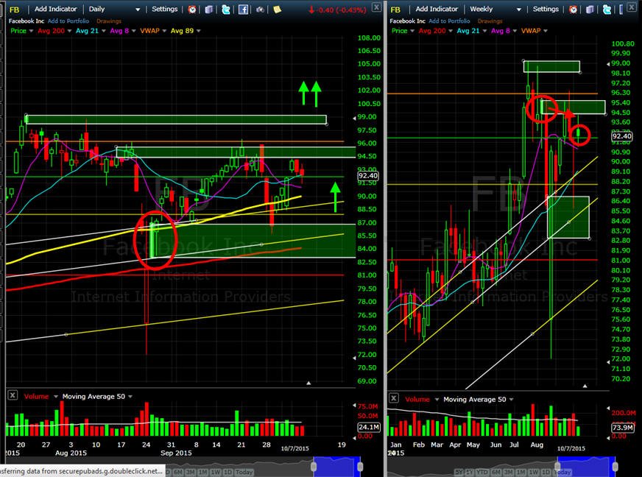This screenshot has width=642, height=477.
Task: Select 1M range in Daily chart
Action: 203,472
